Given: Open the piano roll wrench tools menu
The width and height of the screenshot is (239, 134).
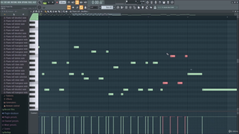Looking at the screenshot, I should click(34, 12).
